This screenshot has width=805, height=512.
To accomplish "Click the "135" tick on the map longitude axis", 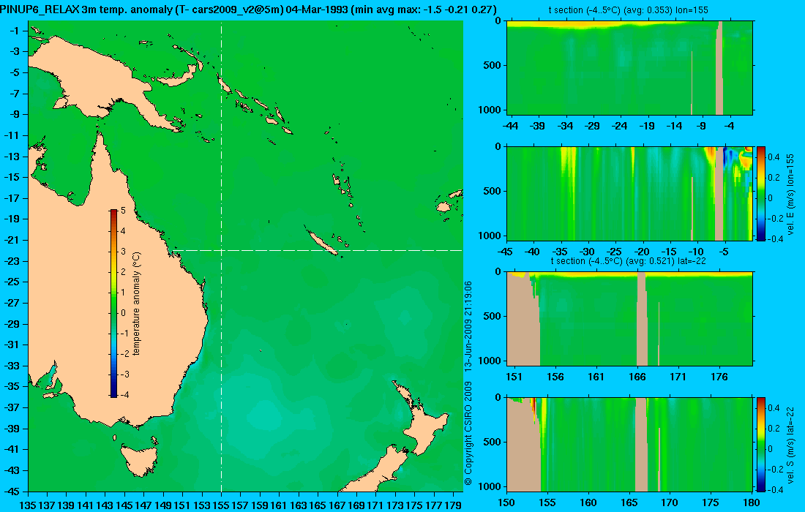I will (27, 505).
